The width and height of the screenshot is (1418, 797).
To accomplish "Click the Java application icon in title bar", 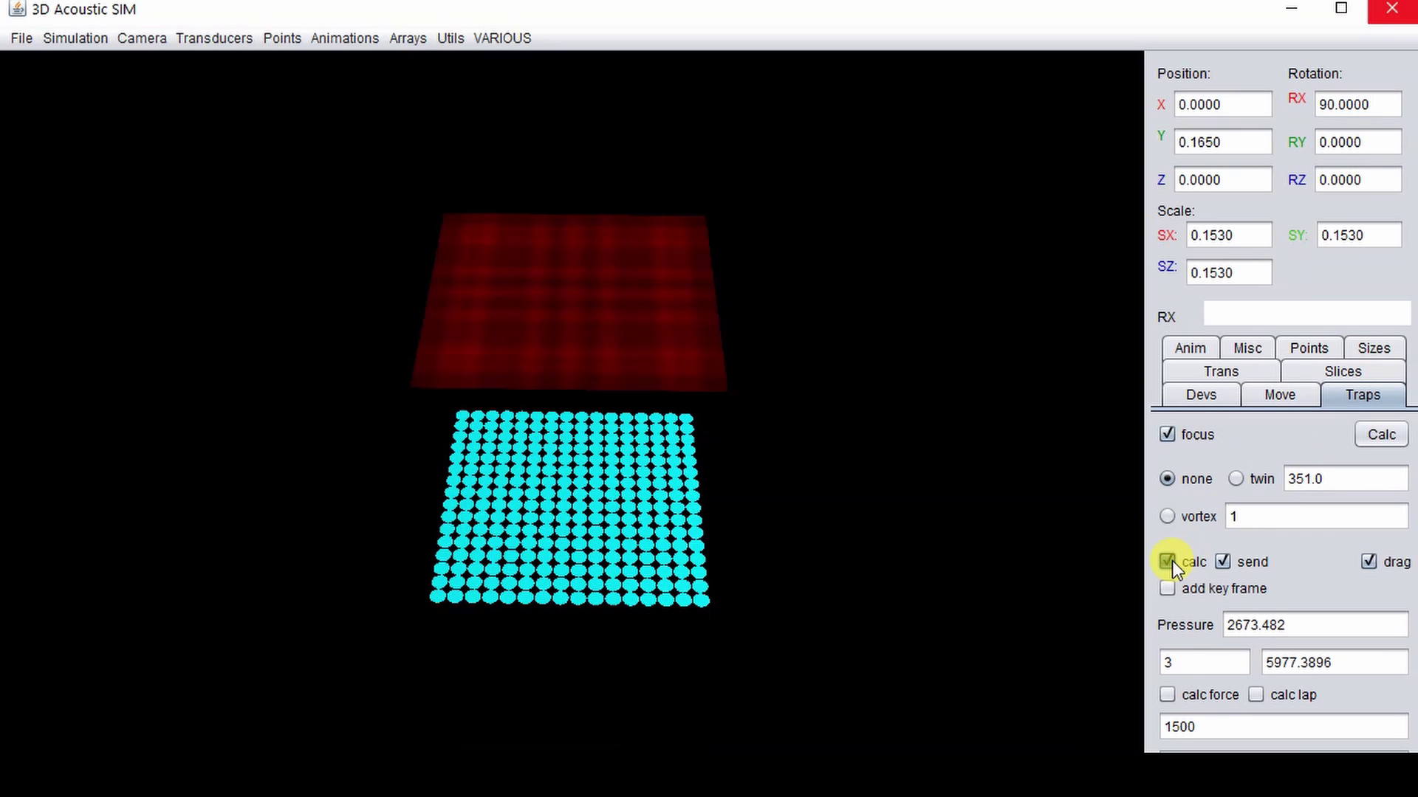I will [x=17, y=10].
